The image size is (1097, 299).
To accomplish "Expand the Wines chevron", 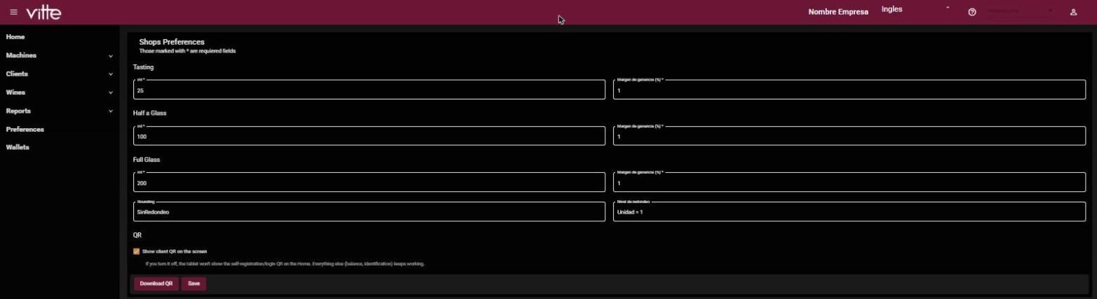I will coord(111,92).
